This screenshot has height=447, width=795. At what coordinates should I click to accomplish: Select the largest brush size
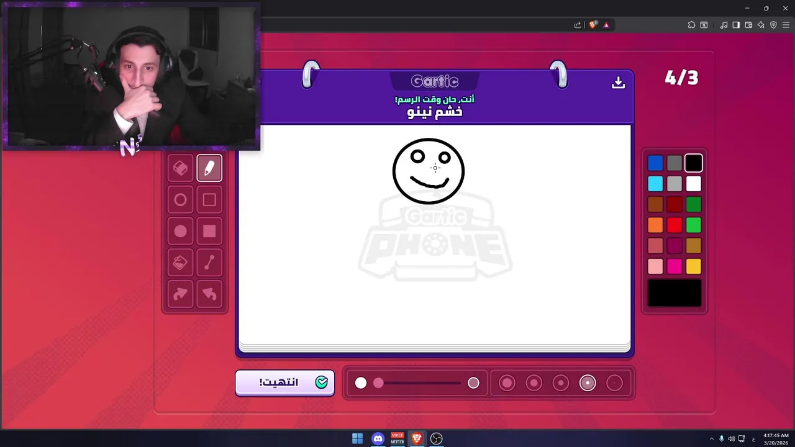(507, 383)
